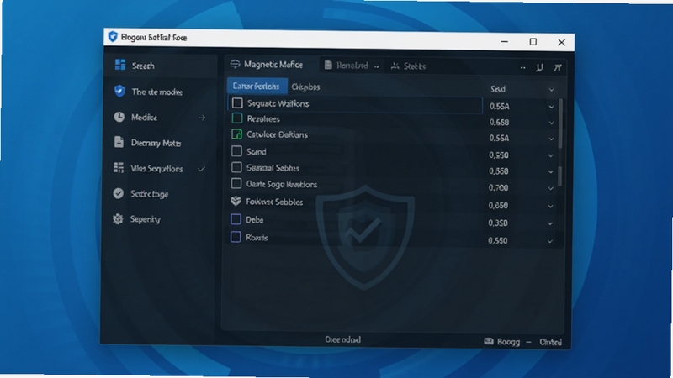Screen dimensions: 673x378
Task: Expand the chevron beside 0,85B
Action: 551,172
